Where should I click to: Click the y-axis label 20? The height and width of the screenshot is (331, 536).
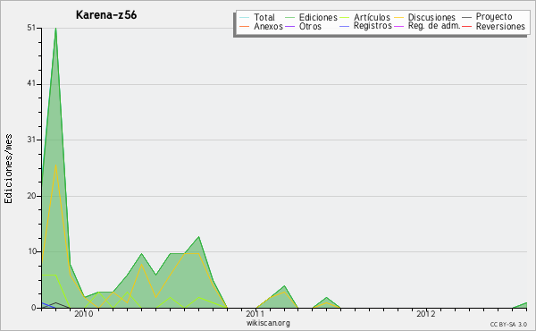pyautogui.click(x=31, y=196)
